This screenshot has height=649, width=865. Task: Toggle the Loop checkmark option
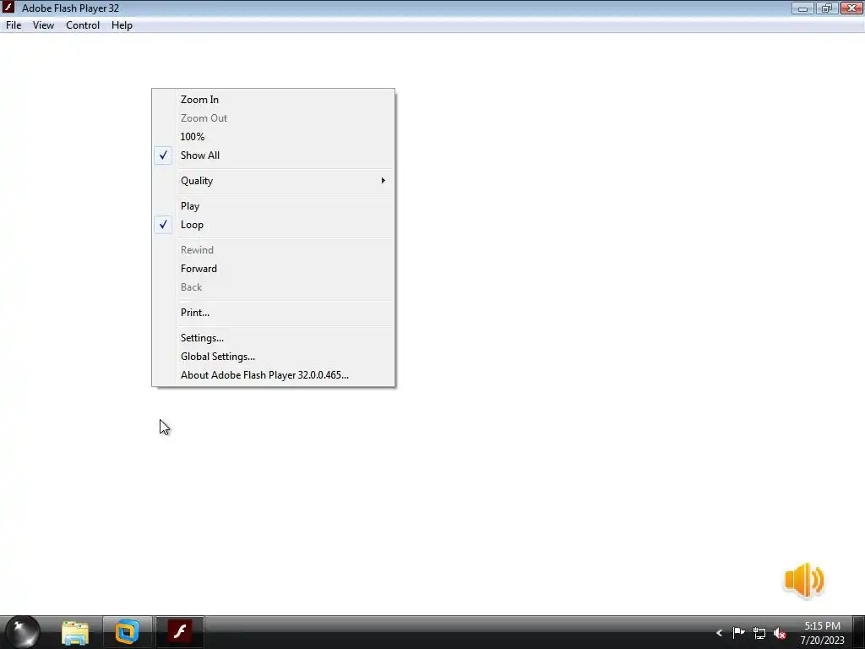click(x=273, y=225)
